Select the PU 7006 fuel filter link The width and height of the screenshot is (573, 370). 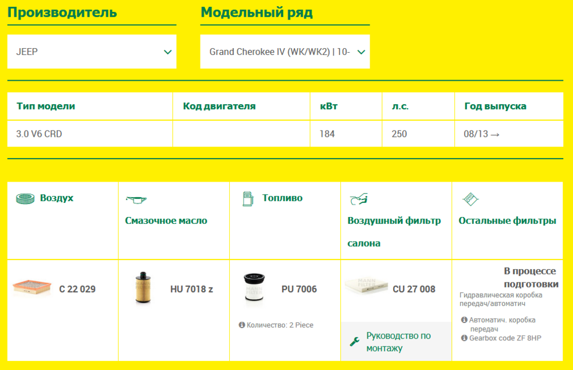point(299,289)
